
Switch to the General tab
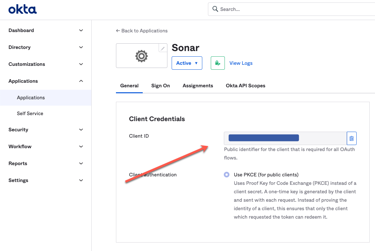click(x=129, y=86)
